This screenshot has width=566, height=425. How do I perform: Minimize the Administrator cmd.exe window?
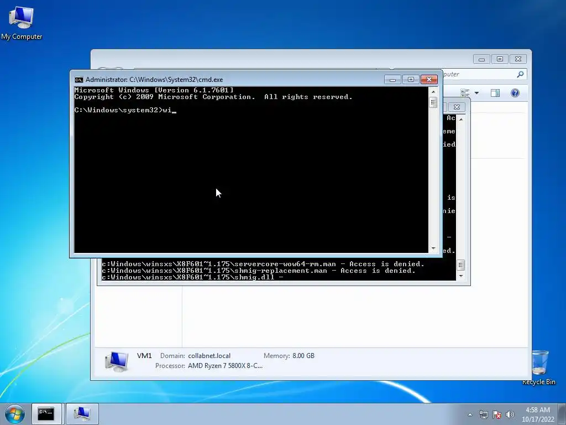392,80
